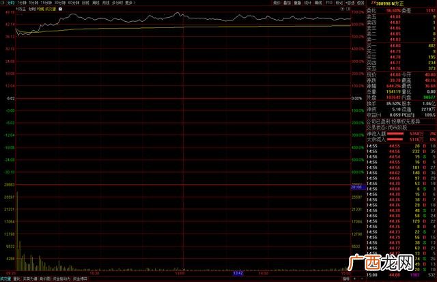Click 公司已盈利 投票权无差异 info line
Viewport: 437px width, 282px height.
point(393,122)
